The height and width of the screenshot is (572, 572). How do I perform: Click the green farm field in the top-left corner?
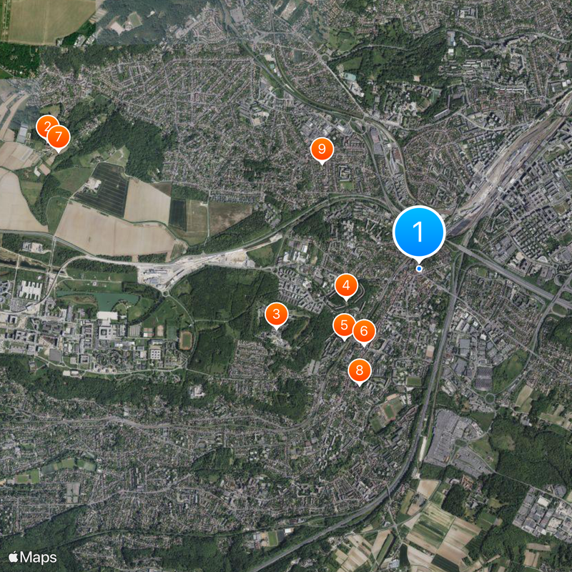coord(49,20)
